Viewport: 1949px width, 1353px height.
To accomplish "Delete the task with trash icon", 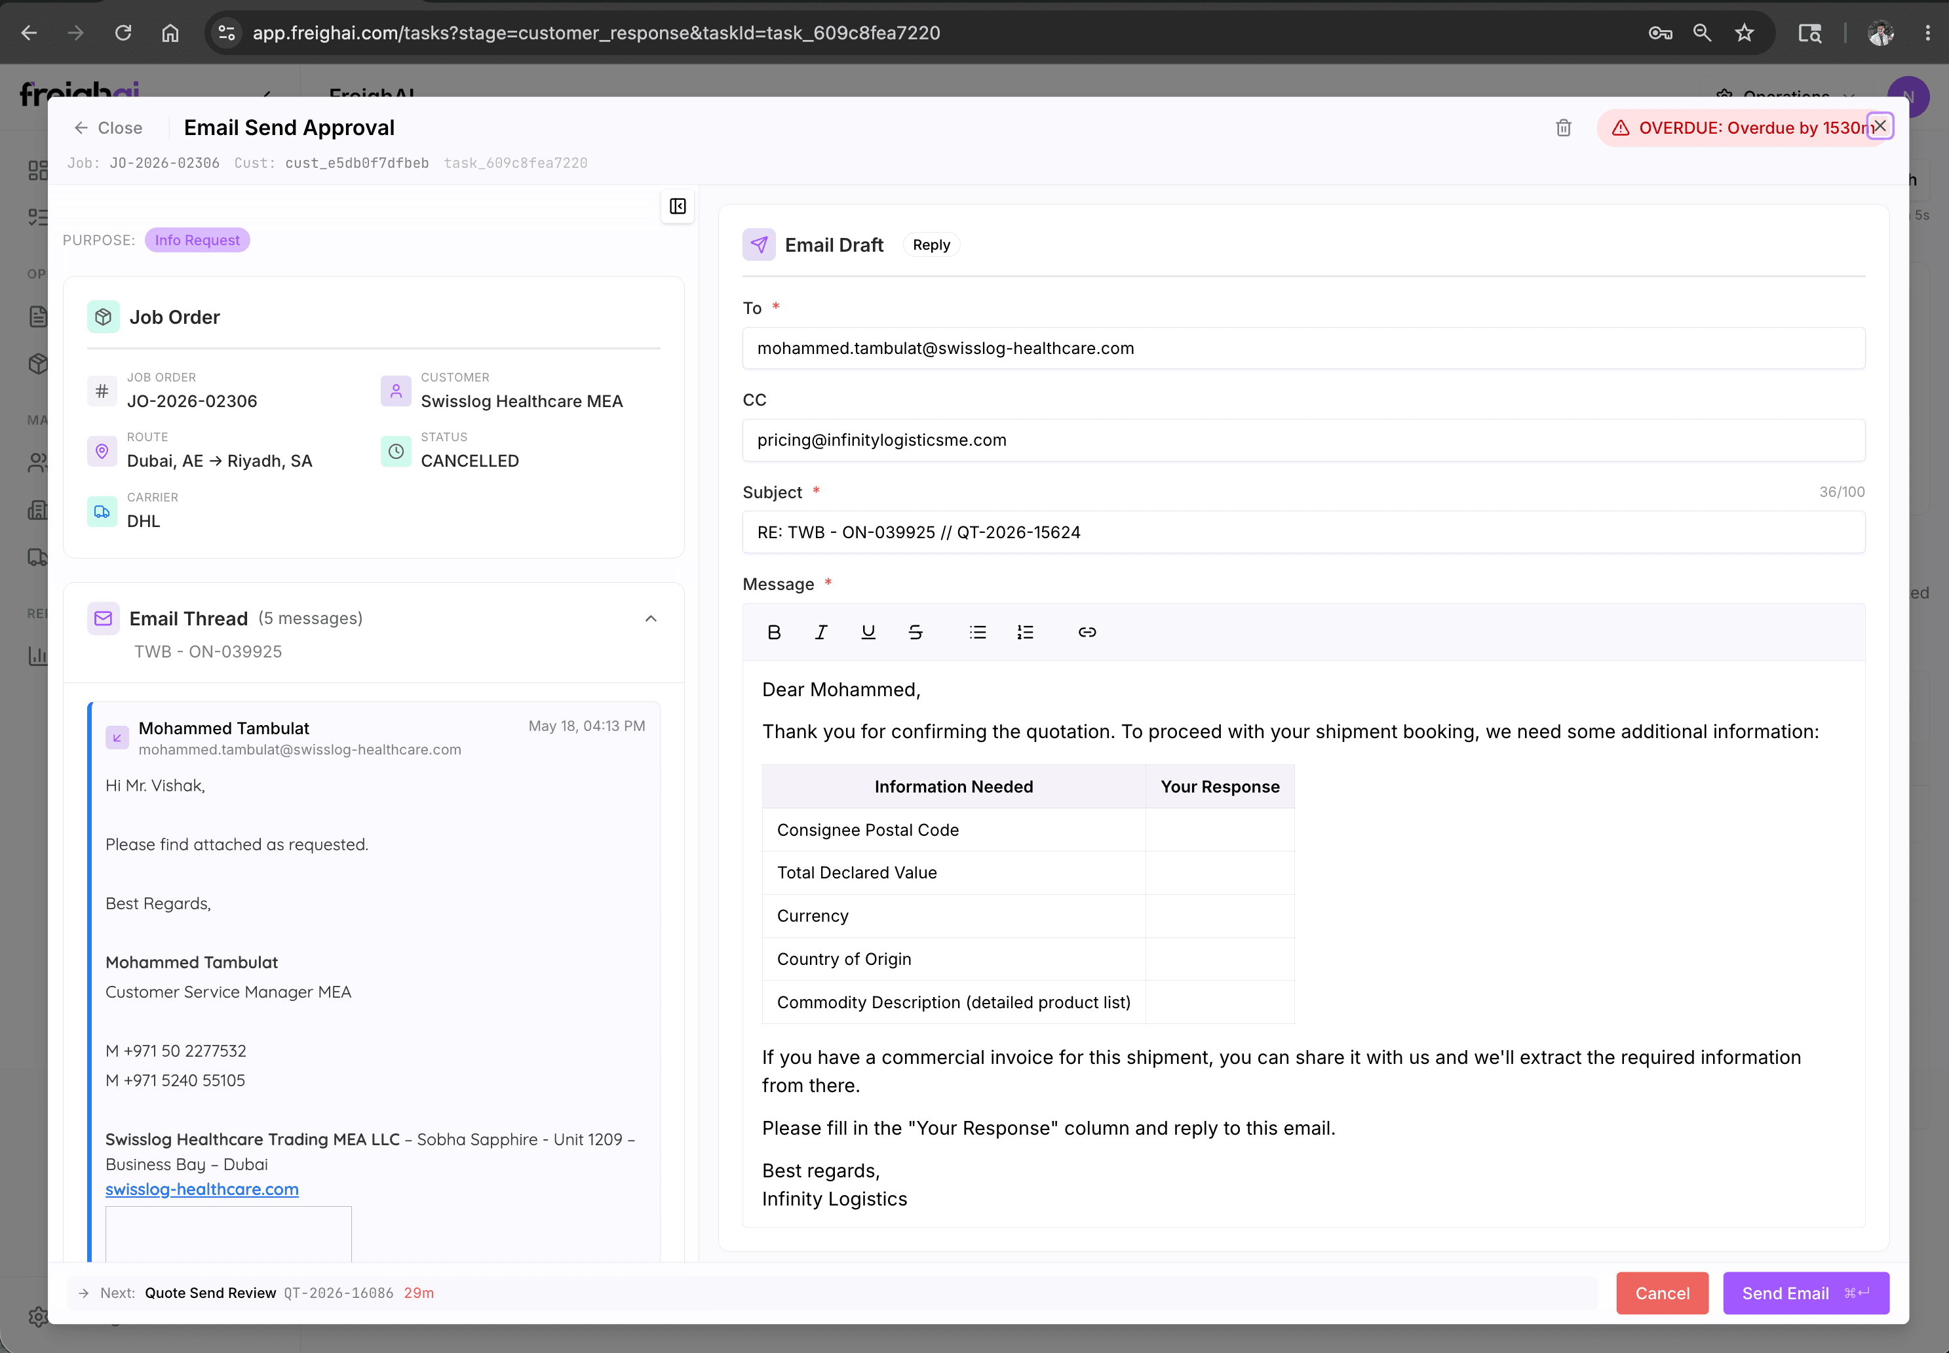I will 1564,128.
